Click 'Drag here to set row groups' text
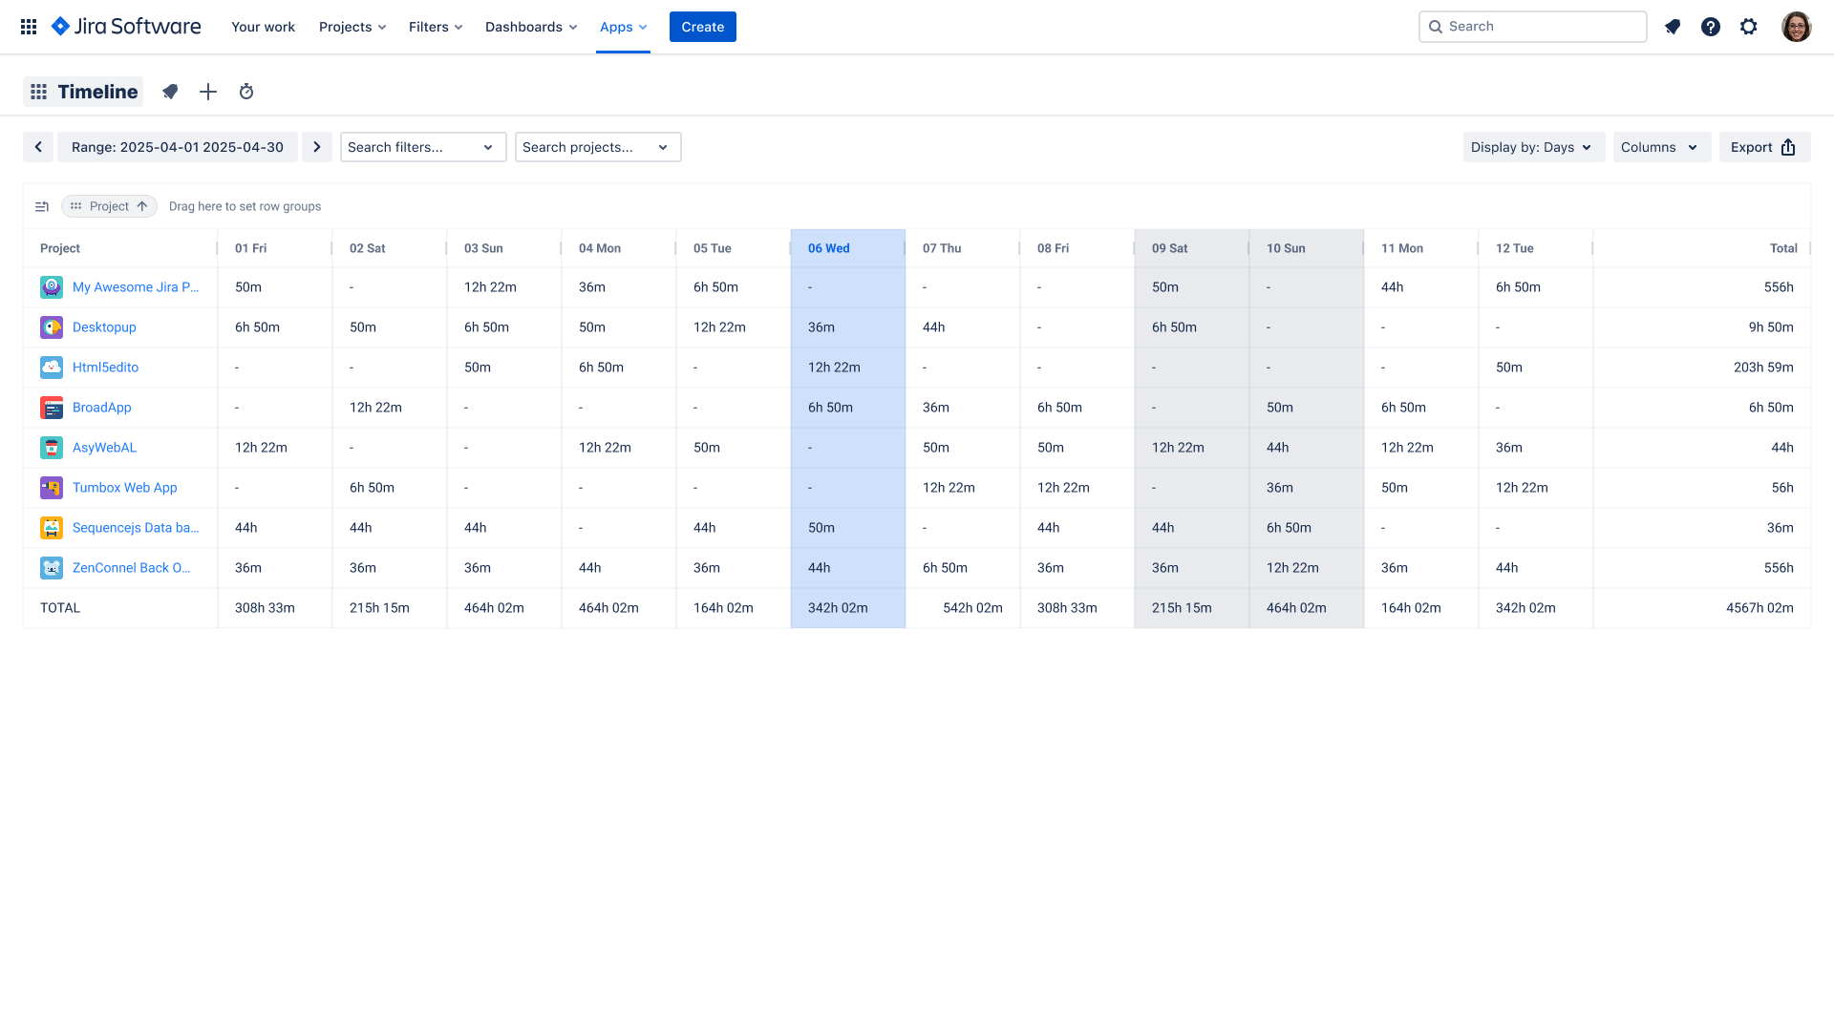This screenshot has height=1031, width=1834. point(245,206)
